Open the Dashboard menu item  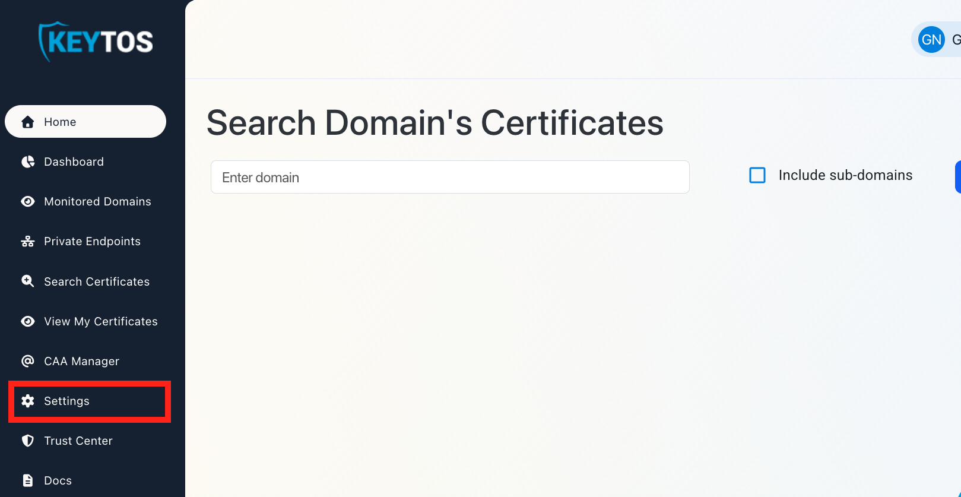point(74,162)
